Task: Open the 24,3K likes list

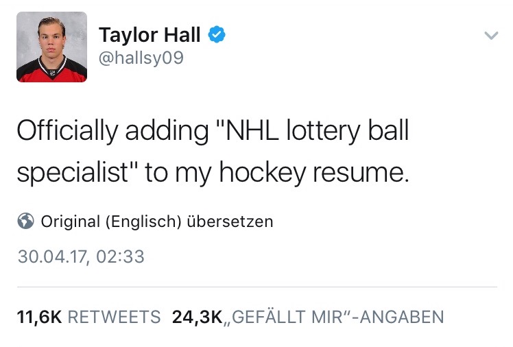Action: click(196, 317)
